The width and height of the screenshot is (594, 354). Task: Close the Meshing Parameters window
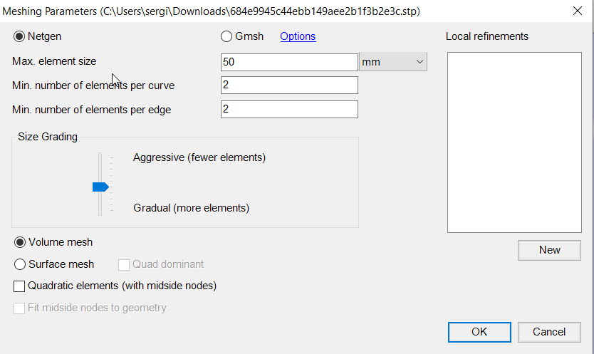pos(578,11)
